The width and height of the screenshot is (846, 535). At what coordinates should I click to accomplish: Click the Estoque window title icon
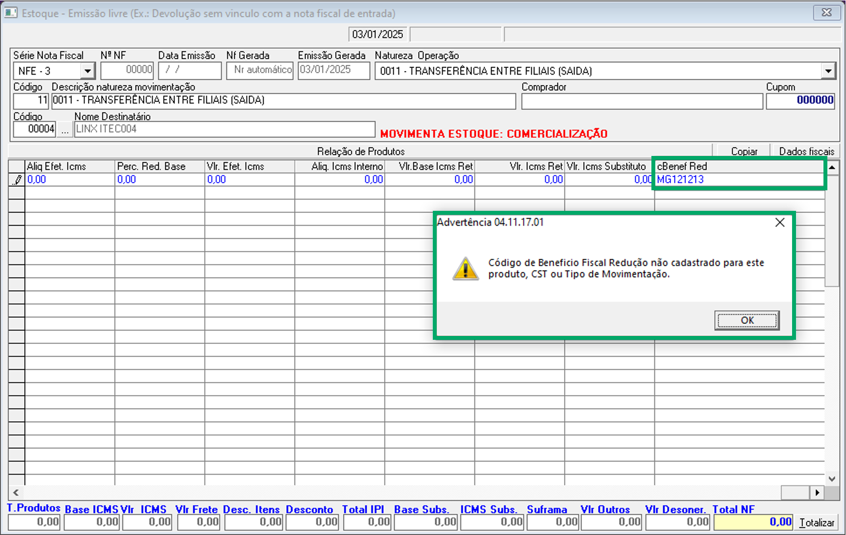11,13
